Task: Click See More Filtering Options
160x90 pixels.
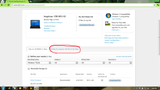Action: 124,56
